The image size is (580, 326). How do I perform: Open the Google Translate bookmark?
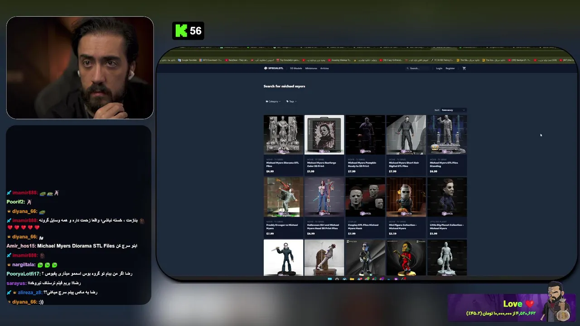tap(188, 60)
